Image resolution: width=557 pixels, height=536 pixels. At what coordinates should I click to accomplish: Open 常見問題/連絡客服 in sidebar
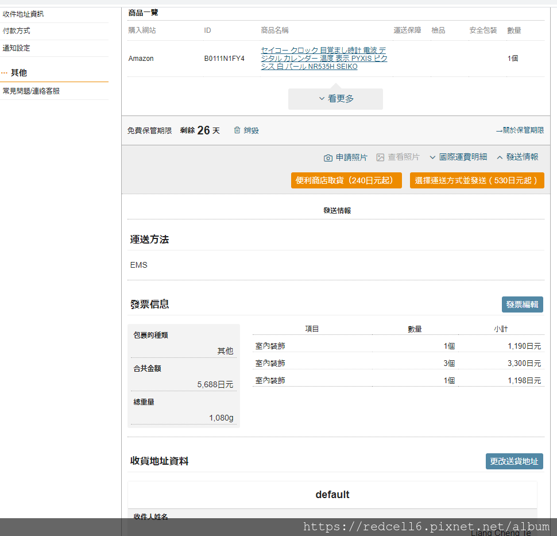pyautogui.click(x=31, y=91)
